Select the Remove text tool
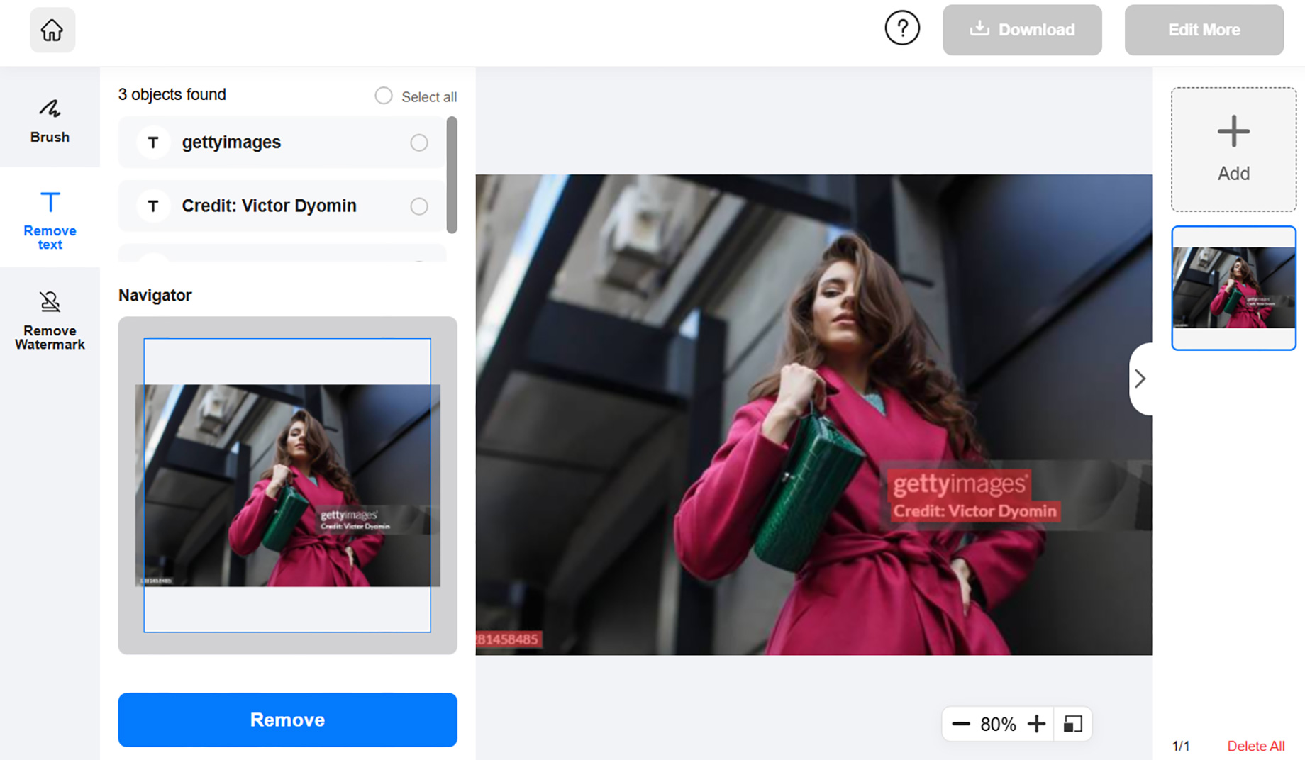 click(x=50, y=219)
